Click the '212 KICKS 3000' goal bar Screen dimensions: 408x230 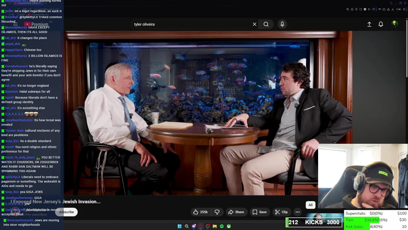tap(314, 222)
